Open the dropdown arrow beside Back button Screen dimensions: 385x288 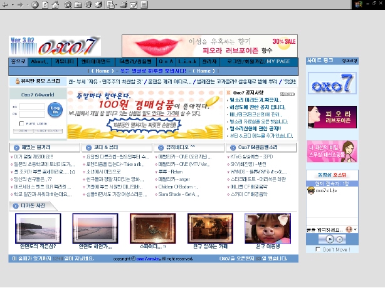12,5
